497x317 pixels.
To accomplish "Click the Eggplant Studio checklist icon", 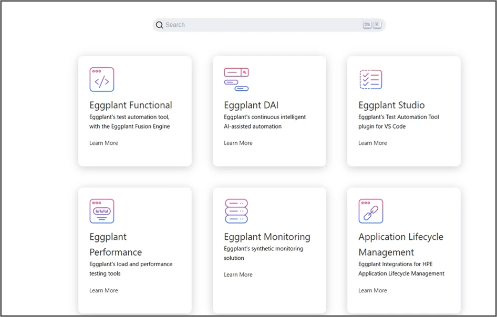I will [x=370, y=80].
